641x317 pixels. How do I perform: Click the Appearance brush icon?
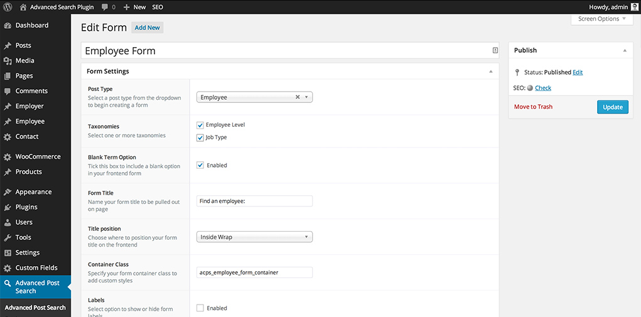[x=8, y=191]
